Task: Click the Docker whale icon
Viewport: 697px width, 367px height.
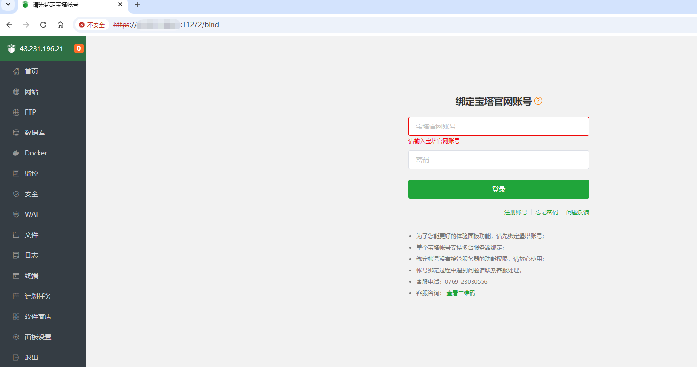Action: (16, 153)
